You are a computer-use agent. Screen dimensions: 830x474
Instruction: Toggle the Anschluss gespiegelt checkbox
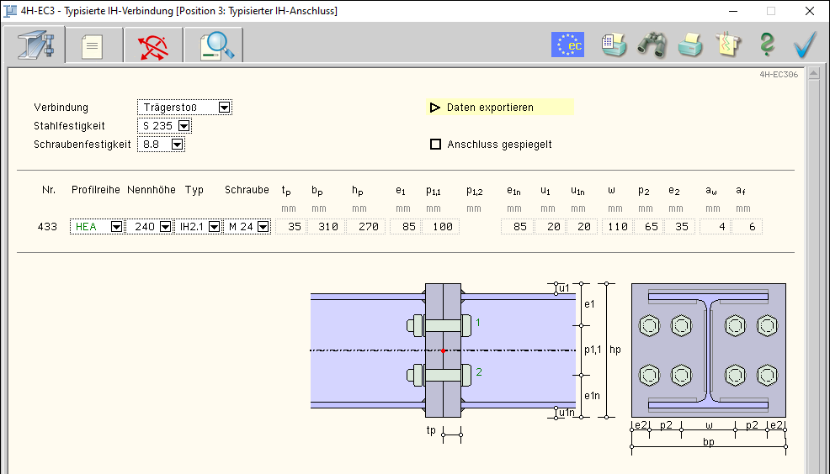point(435,145)
